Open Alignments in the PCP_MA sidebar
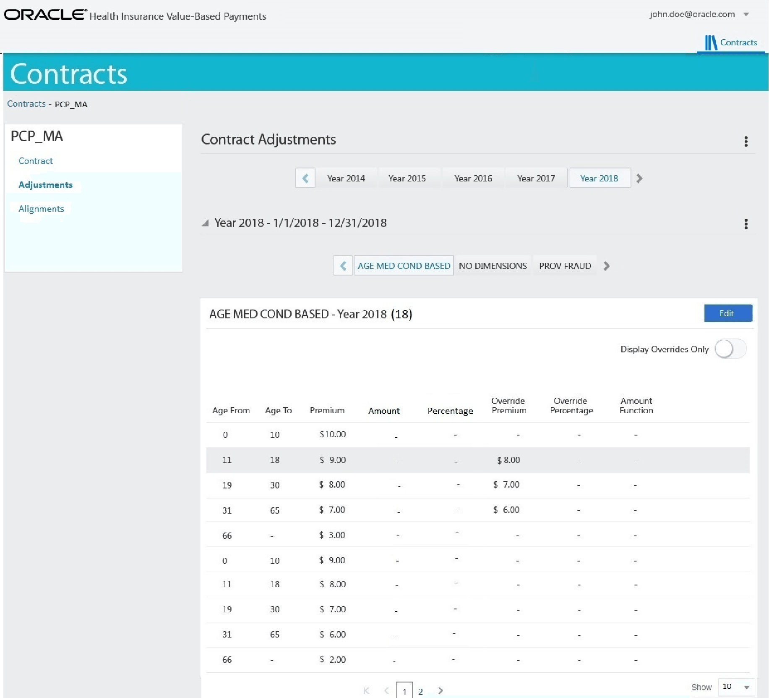 41,209
